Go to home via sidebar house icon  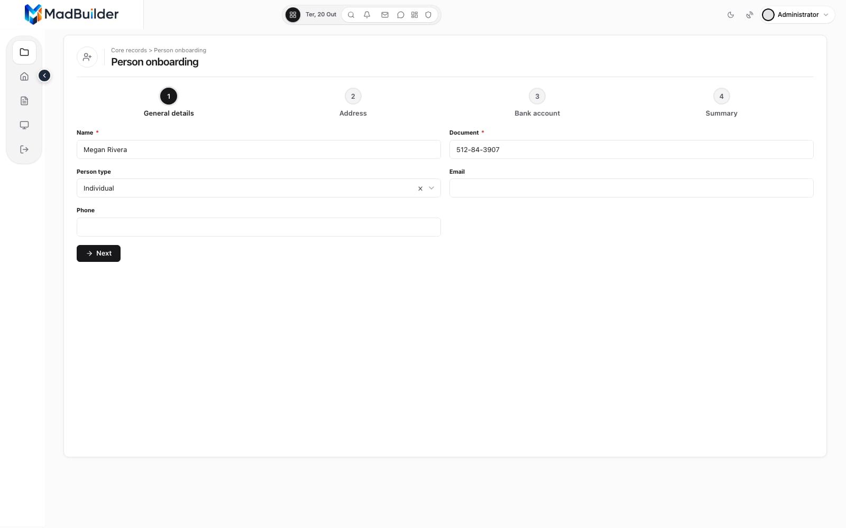tap(24, 77)
